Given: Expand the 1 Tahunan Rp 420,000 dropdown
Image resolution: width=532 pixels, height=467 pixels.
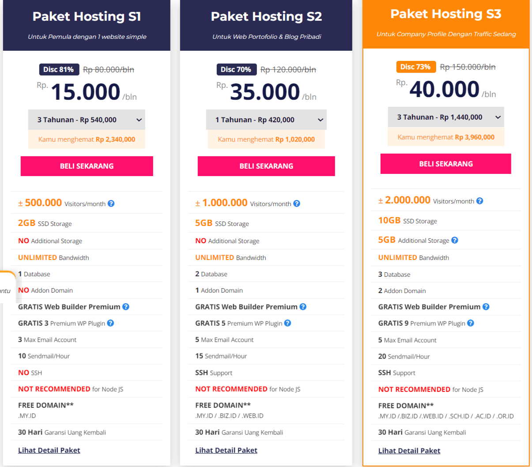Looking at the screenshot, I should [266, 120].
